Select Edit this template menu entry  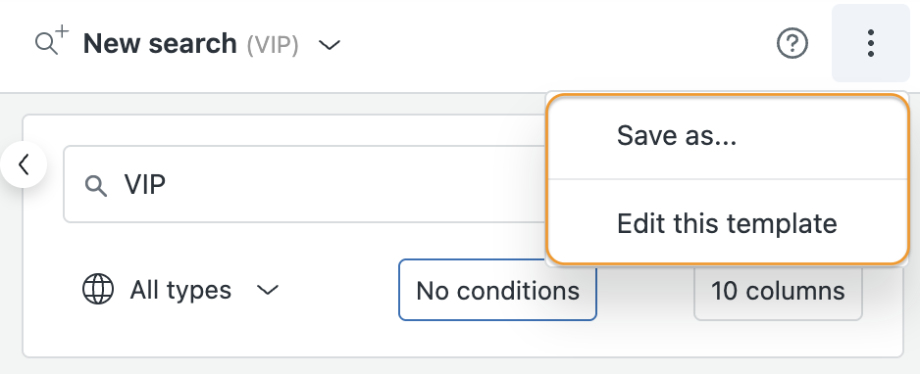tap(727, 223)
